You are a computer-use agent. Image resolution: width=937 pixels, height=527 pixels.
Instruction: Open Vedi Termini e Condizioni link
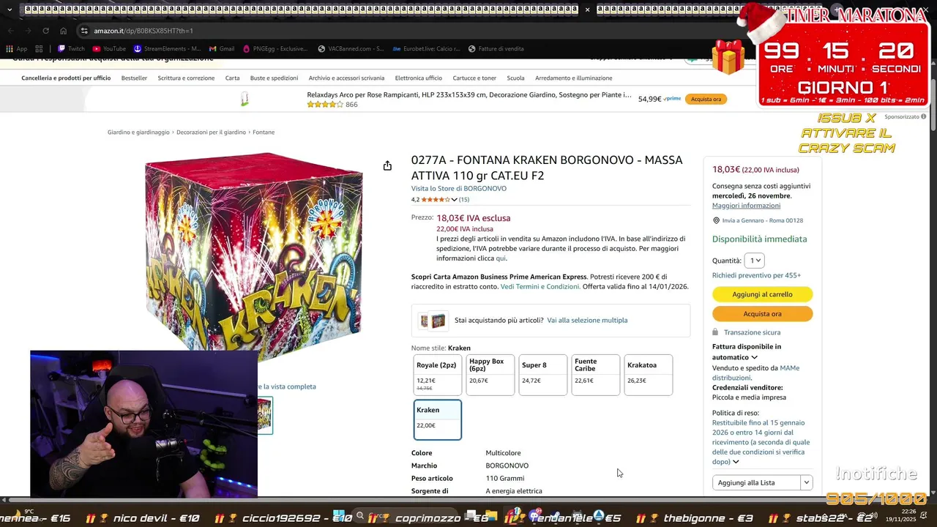540,287
